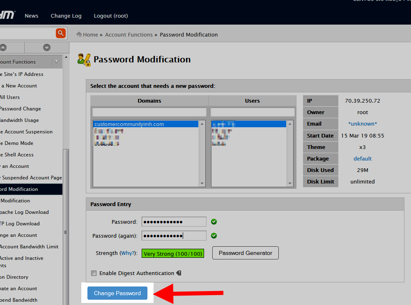Open the News menu item
This screenshot has height=305, width=411.
tap(32, 16)
